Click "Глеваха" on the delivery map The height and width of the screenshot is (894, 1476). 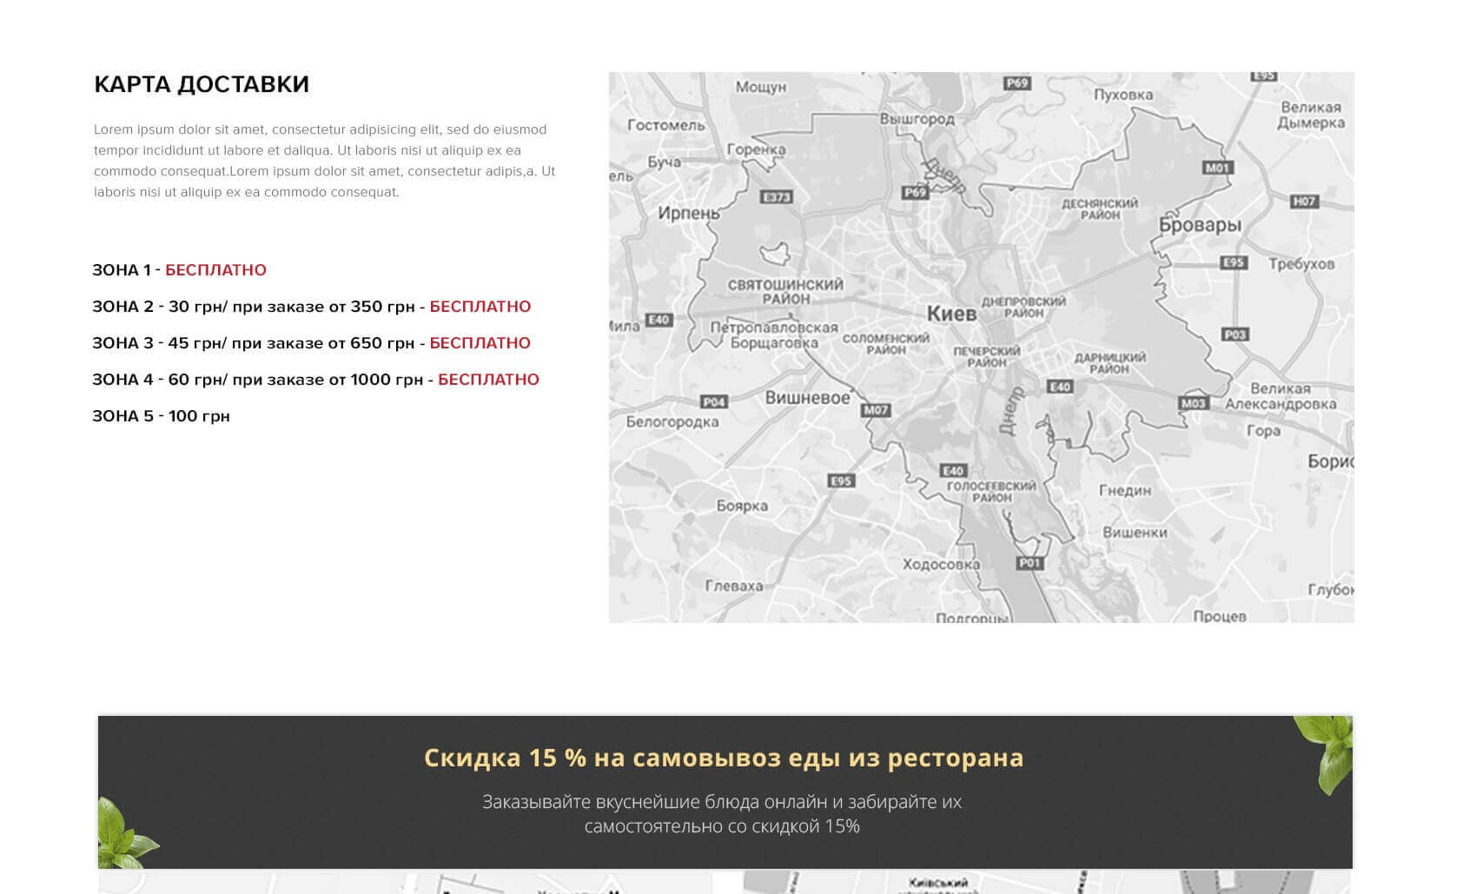coord(734,586)
